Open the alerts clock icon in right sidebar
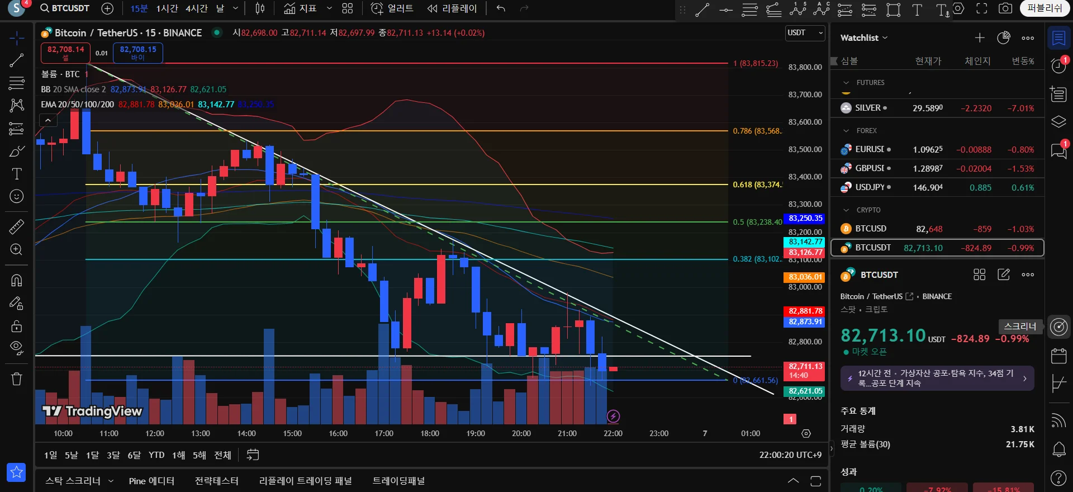This screenshot has height=492, width=1073. click(1058, 65)
